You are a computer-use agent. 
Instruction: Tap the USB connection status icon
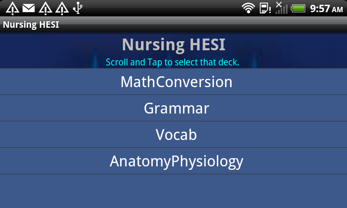[x=78, y=8]
